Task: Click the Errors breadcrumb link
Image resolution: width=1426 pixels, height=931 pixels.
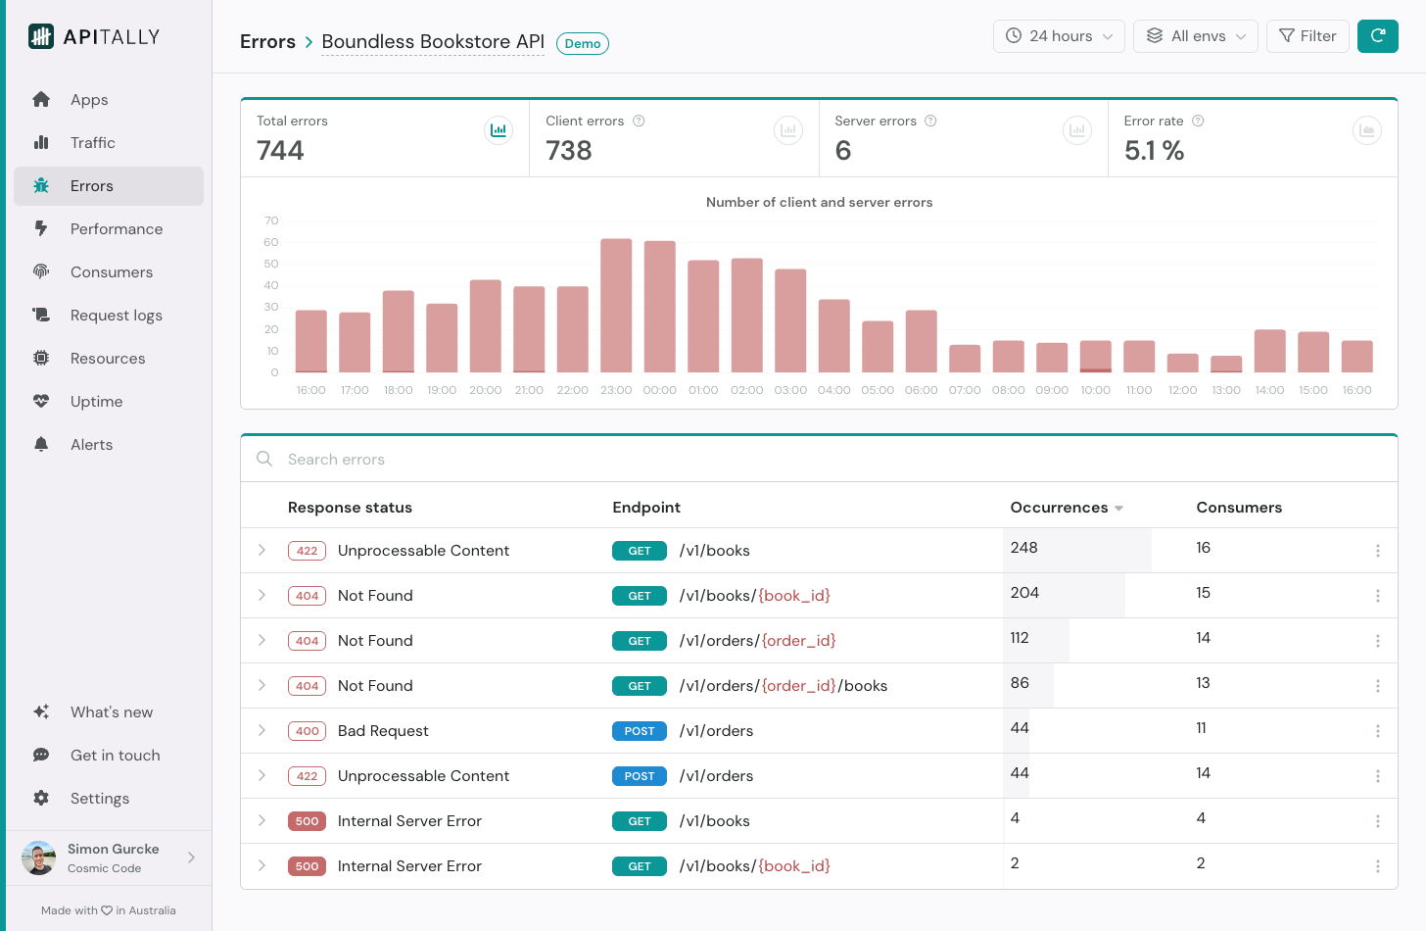Action: click(267, 42)
